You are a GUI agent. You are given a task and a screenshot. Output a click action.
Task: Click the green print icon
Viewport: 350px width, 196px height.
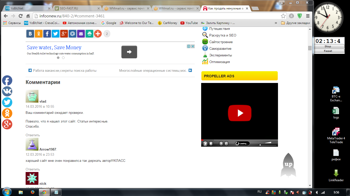coord(89,34)
